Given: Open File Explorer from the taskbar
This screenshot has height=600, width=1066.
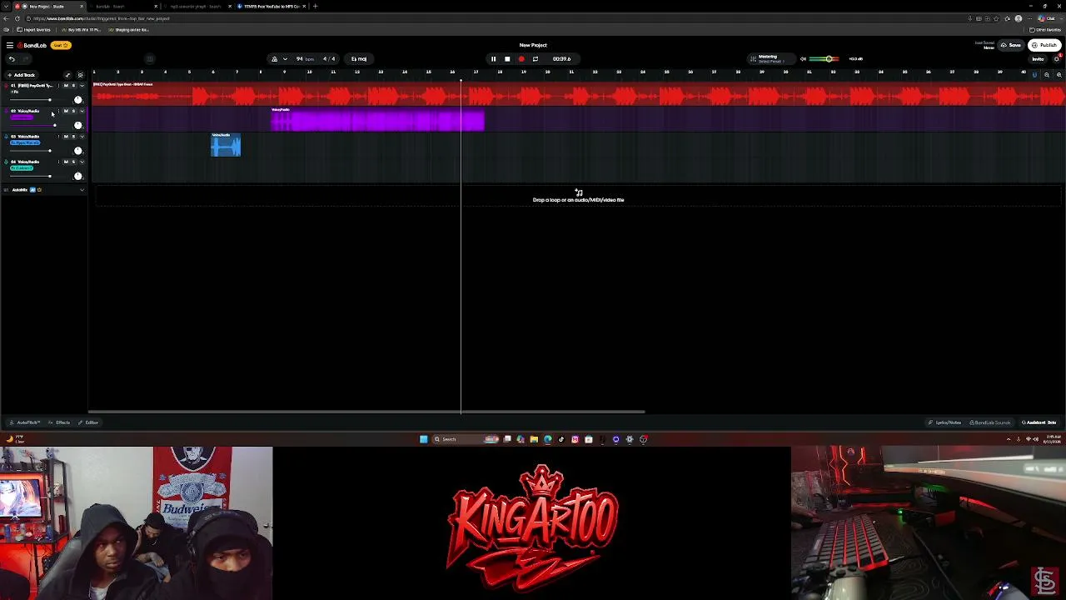Looking at the screenshot, I should 534,439.
